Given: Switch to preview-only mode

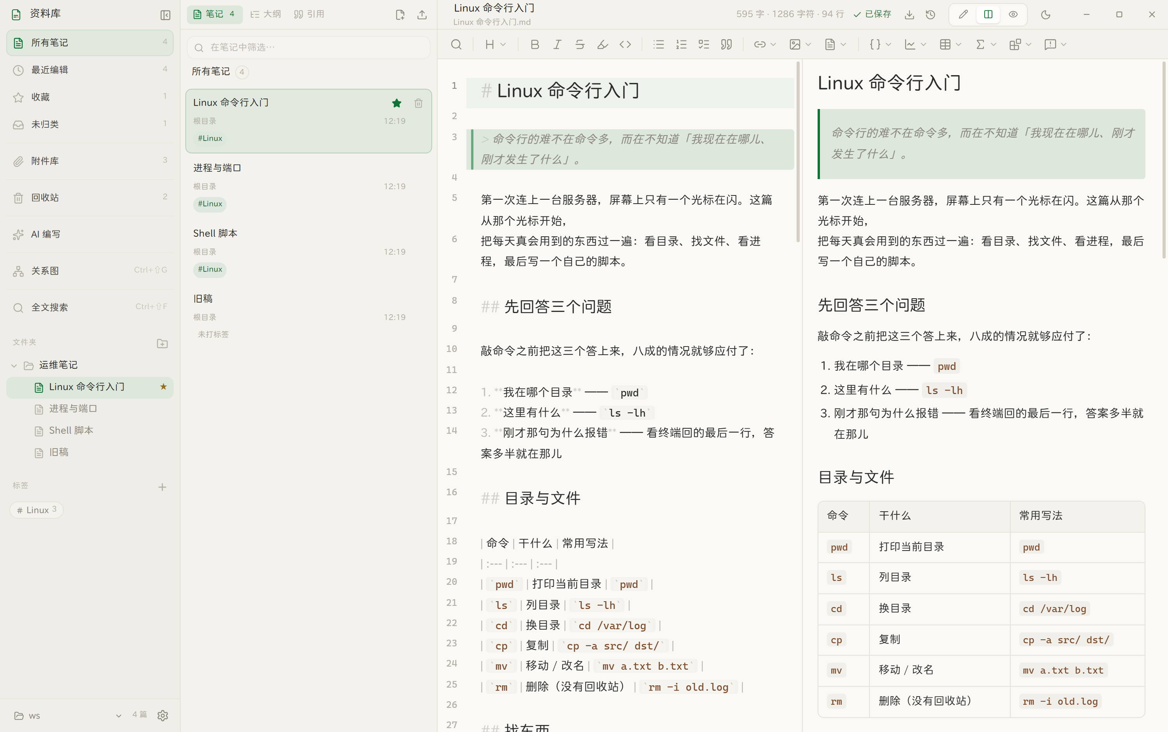Looking at the screenshot, I should point(1013,14).
